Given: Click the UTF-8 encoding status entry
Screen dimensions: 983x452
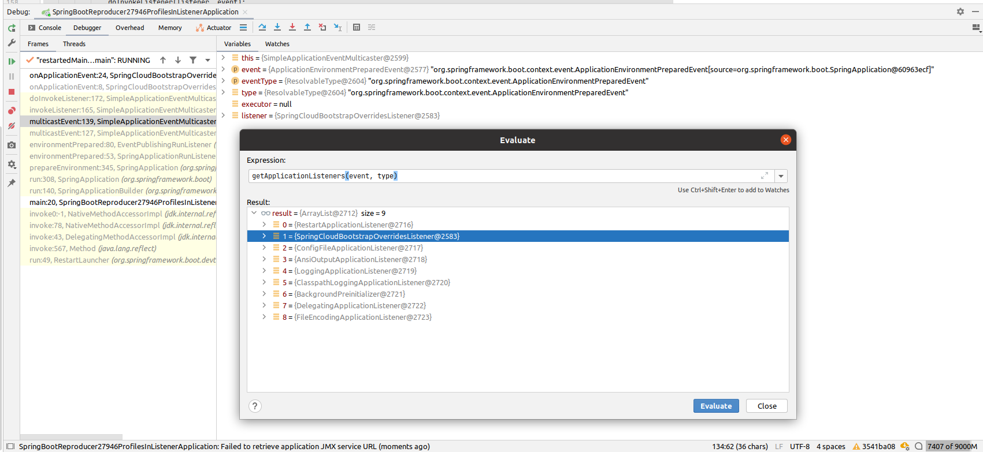Looking at the screenshot, I should (x=800, y=446).
